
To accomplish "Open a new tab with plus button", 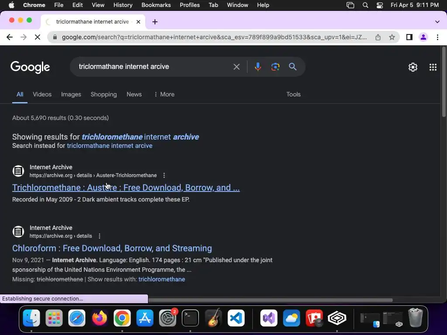I will [x=155, y=22].
